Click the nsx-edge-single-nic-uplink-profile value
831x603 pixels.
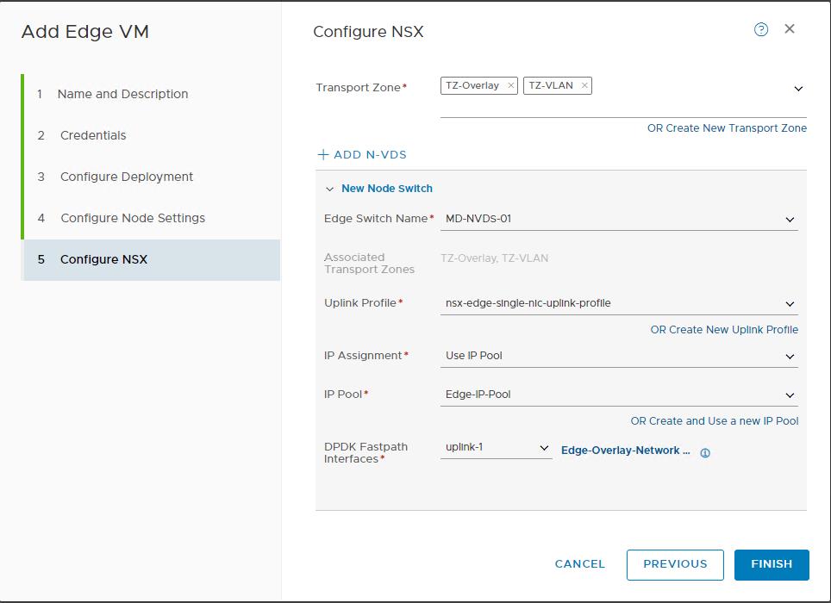coord(528,303)
